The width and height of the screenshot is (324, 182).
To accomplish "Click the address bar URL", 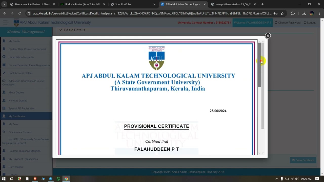I will coord(152,13).
